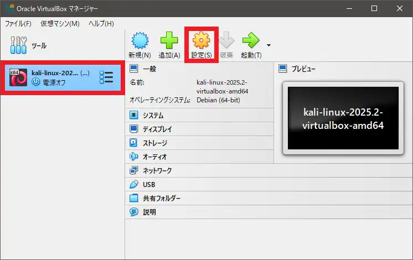
Task: Click the 破棄 discard arrow icon
Action: (226, 40)
